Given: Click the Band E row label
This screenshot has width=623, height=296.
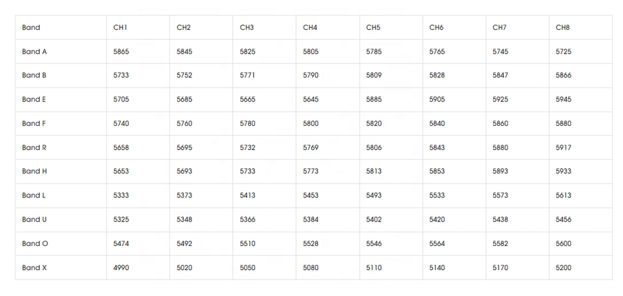Looking at the screenshot, I should pos(34,99).
